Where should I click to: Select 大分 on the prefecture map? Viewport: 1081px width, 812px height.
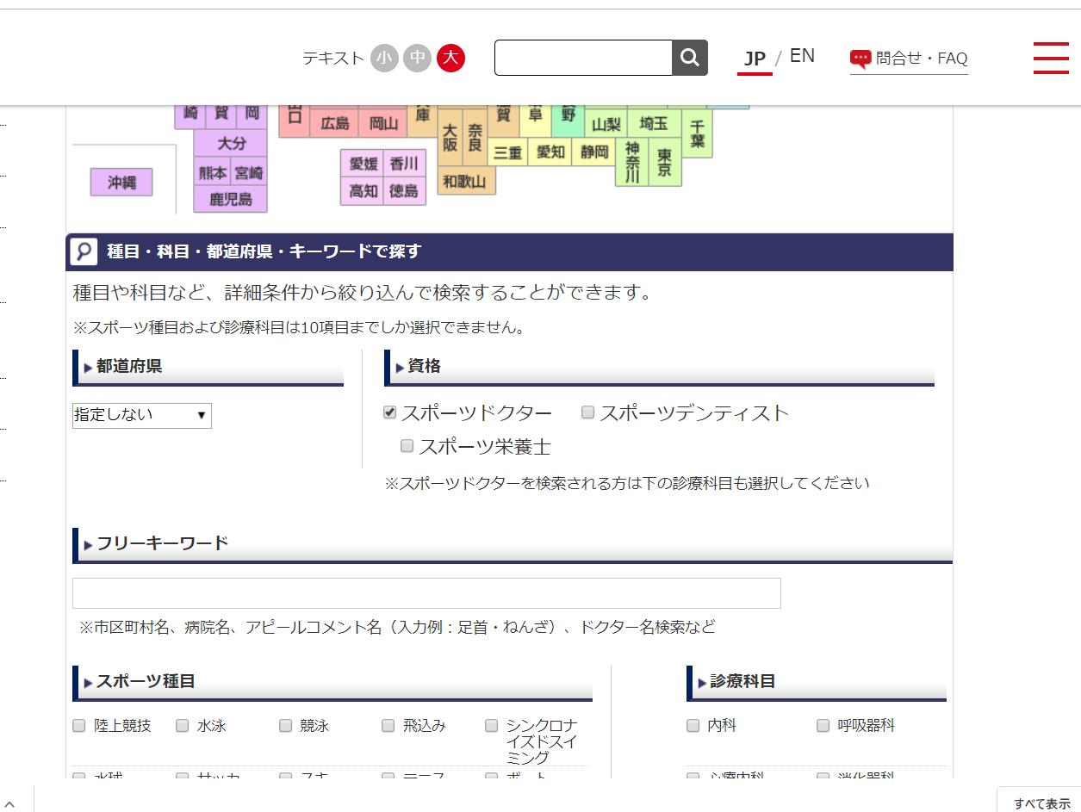tap(231, 144)
